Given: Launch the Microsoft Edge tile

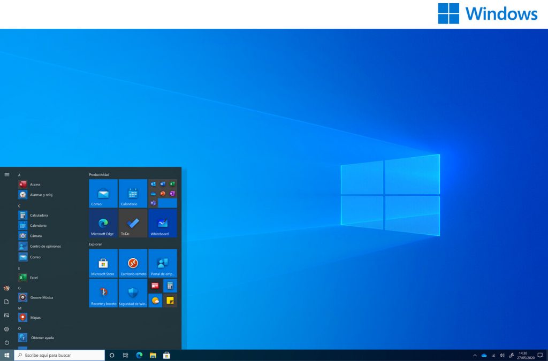Looking at the screenshot, I should pyautogui.click(x=103, y=224).
